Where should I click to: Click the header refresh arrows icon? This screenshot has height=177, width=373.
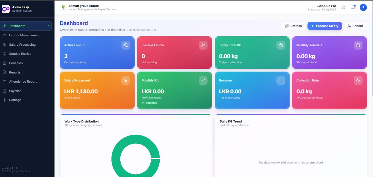[x=344, y=7]
